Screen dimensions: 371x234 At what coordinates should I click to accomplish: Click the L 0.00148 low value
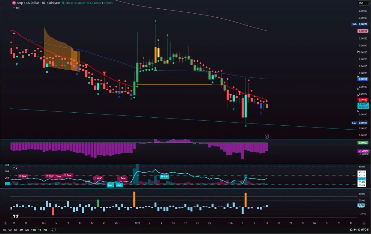click(x=96, y=3)
